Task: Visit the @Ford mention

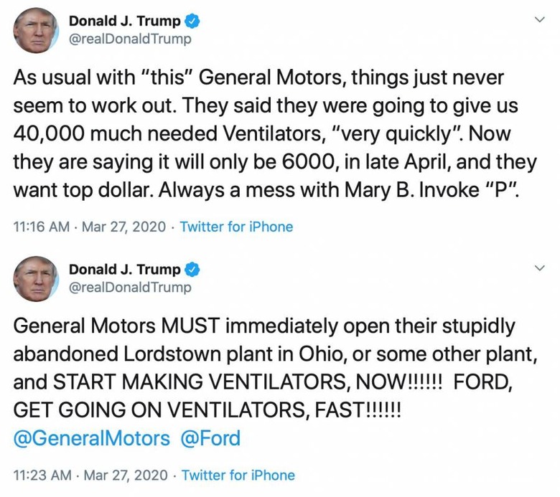Action: (210, 438)
